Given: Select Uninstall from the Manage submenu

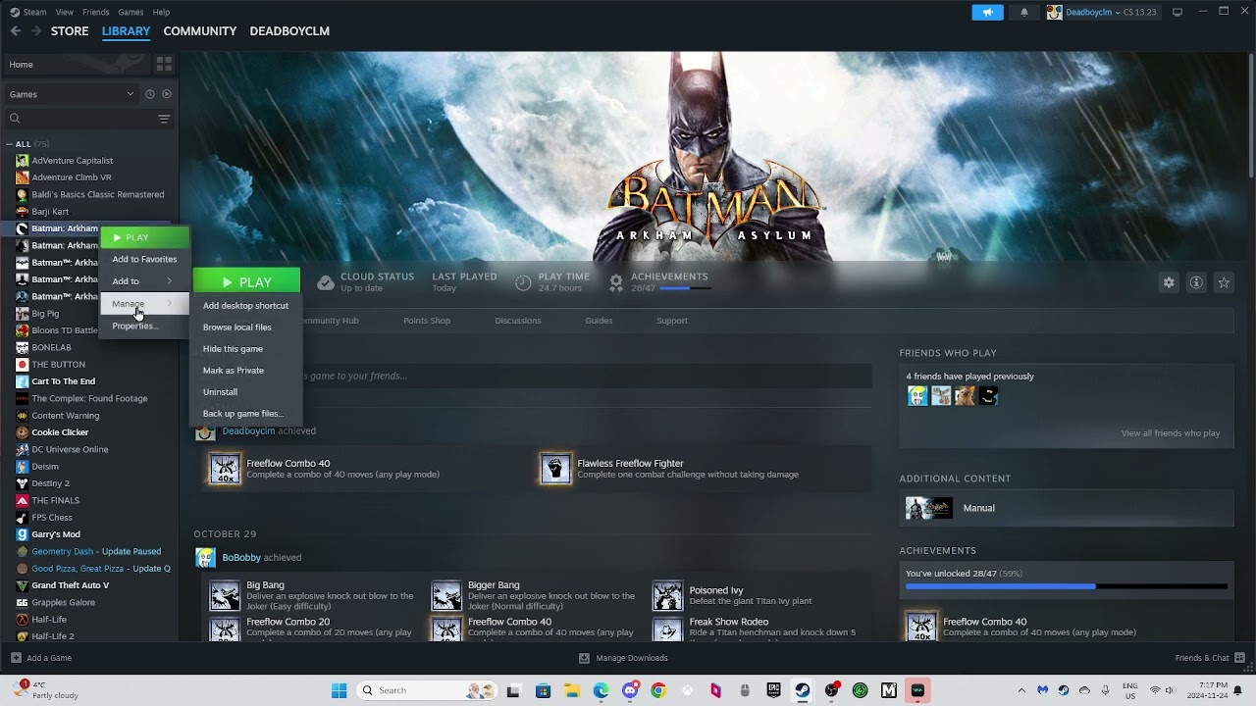Looking at the screenshot, I should pyautogui.click(x=245, y=392).
